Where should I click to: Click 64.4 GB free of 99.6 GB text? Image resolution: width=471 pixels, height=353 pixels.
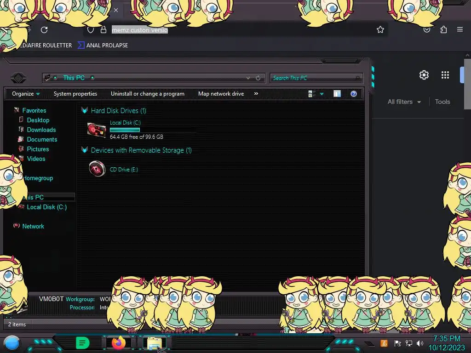[x=136, y=137]
